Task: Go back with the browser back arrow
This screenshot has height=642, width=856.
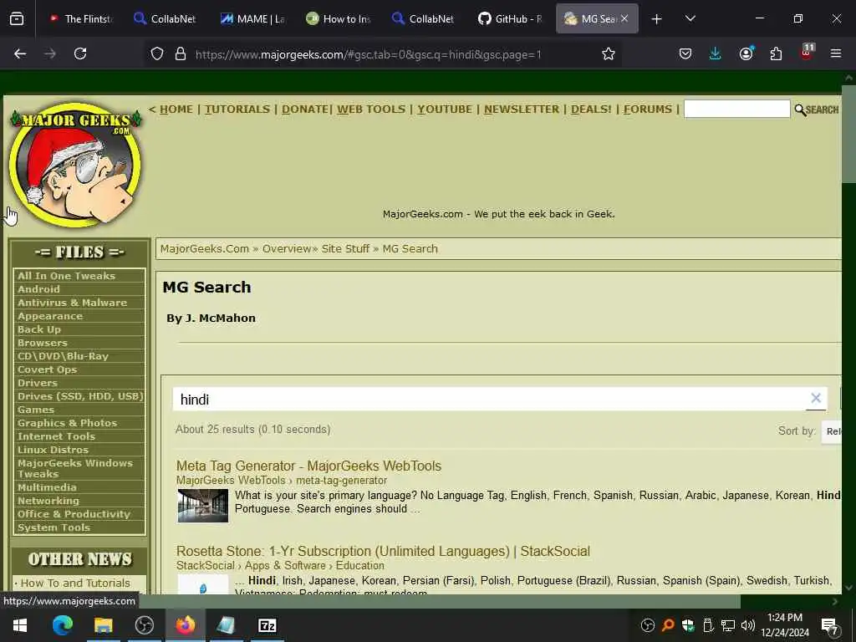Action: [20, 53]
